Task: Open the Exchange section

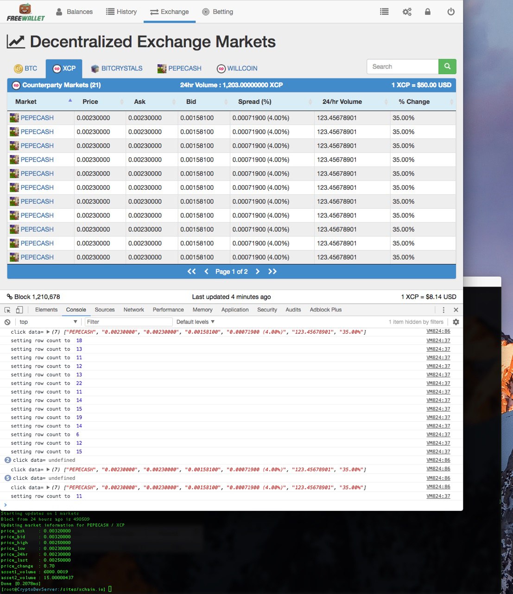Action: click(x=170, y=12)
